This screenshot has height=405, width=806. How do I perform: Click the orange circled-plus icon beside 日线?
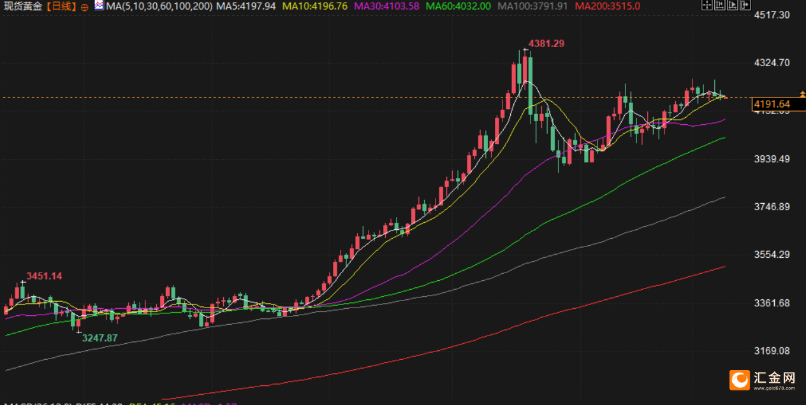pos(84,7)
